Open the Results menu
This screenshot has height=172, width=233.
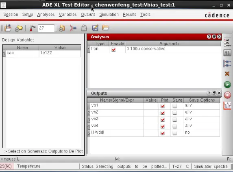coord(129,15)
